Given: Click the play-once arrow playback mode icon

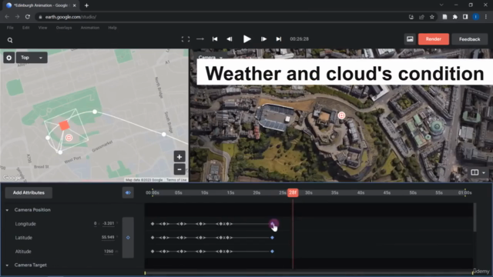Looking at the screenshot, I should [x=200, y=39].
